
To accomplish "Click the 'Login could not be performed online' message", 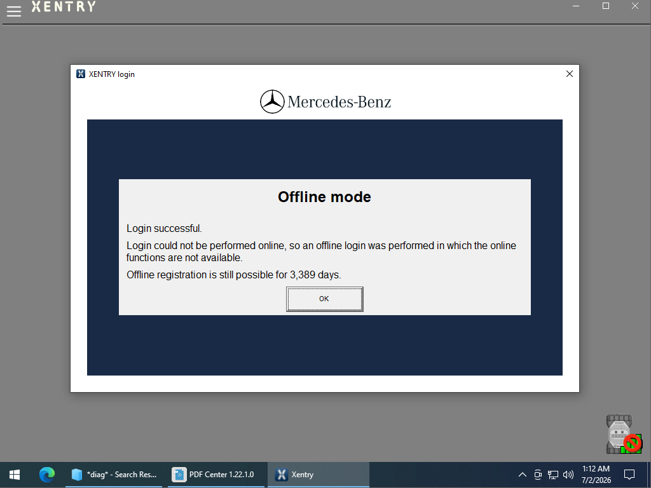I will [x=321, y=252].
